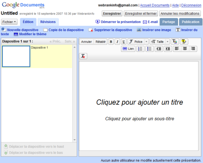Image resolution: width=203 pixels, height=163 pixels.
Task: Click the Rétablir redo button
Action: pyautogui.click(x=100, y=42)
